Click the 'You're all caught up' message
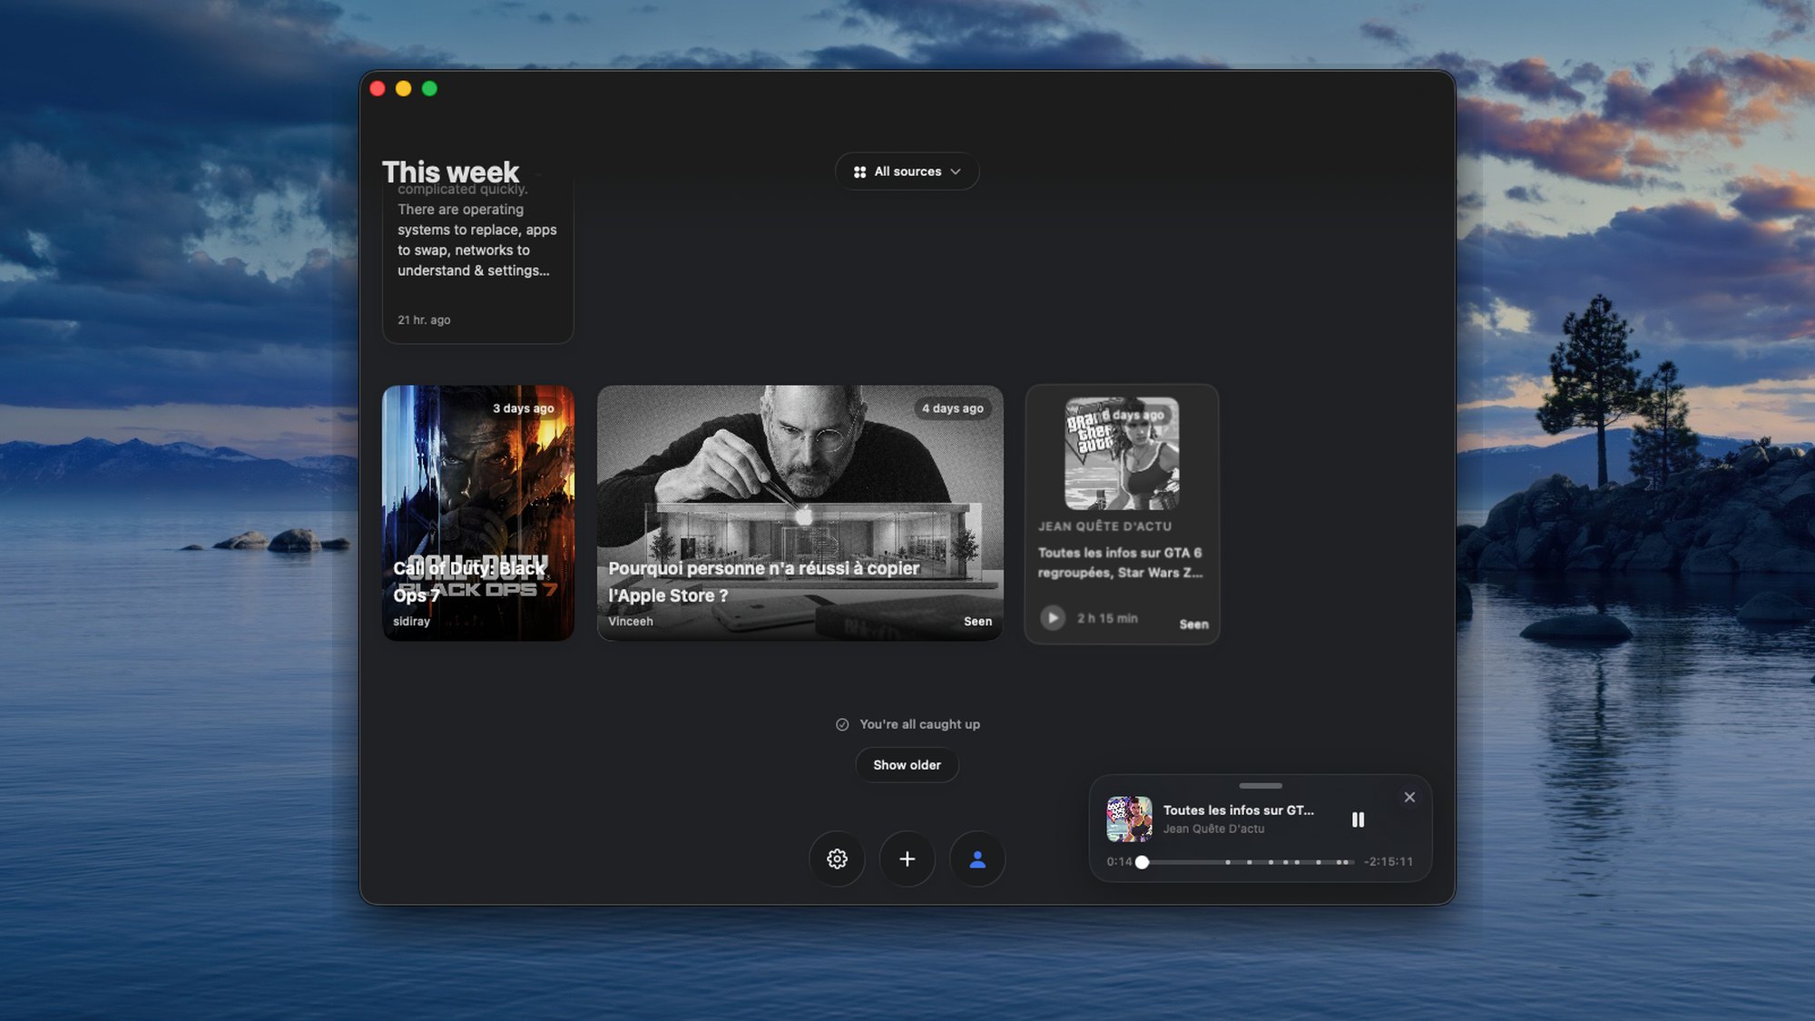The image size is (1815, 1021). (919, 724)
